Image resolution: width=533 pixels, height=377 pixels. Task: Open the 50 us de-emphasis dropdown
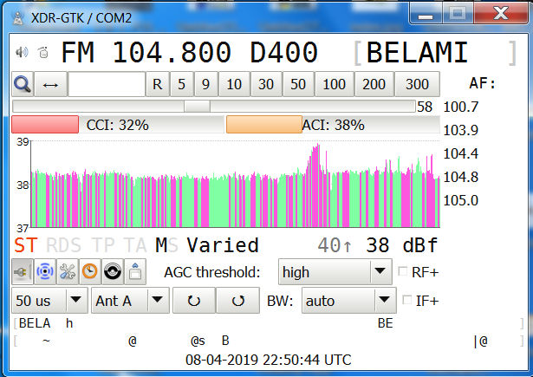(49, 301)
